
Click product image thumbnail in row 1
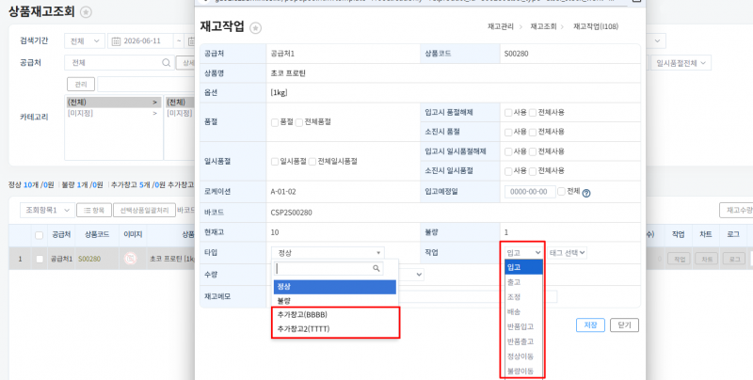click(130, 259)
